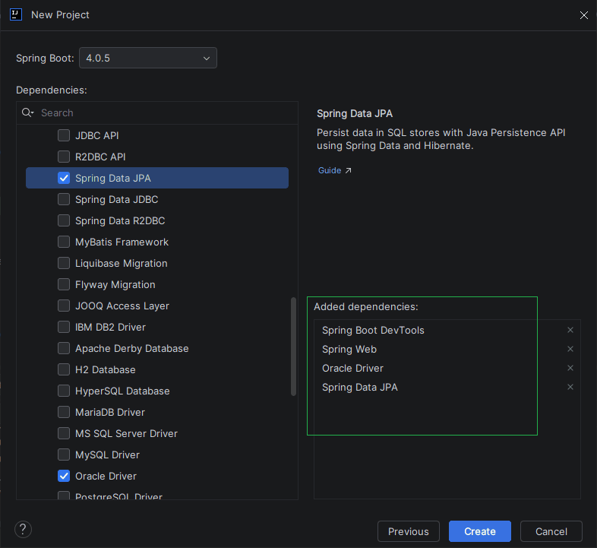Open the Spring Data JPA Guide link
This screenshot has width=597, height=548.
tap(334, 170)
